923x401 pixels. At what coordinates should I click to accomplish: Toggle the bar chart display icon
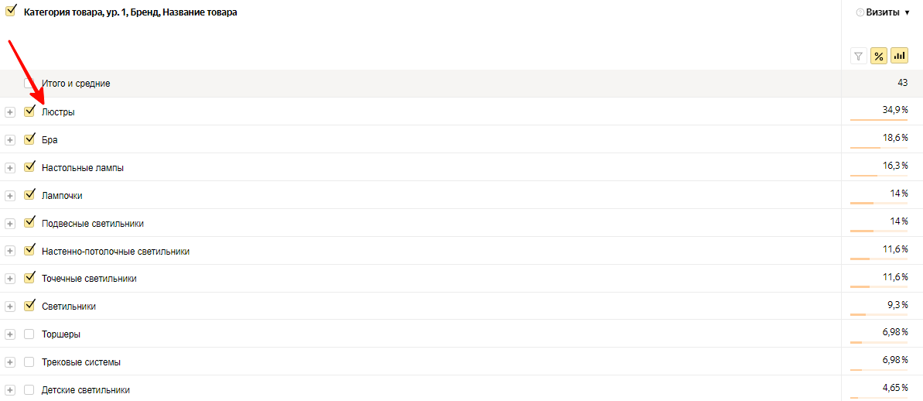point(899,56)
